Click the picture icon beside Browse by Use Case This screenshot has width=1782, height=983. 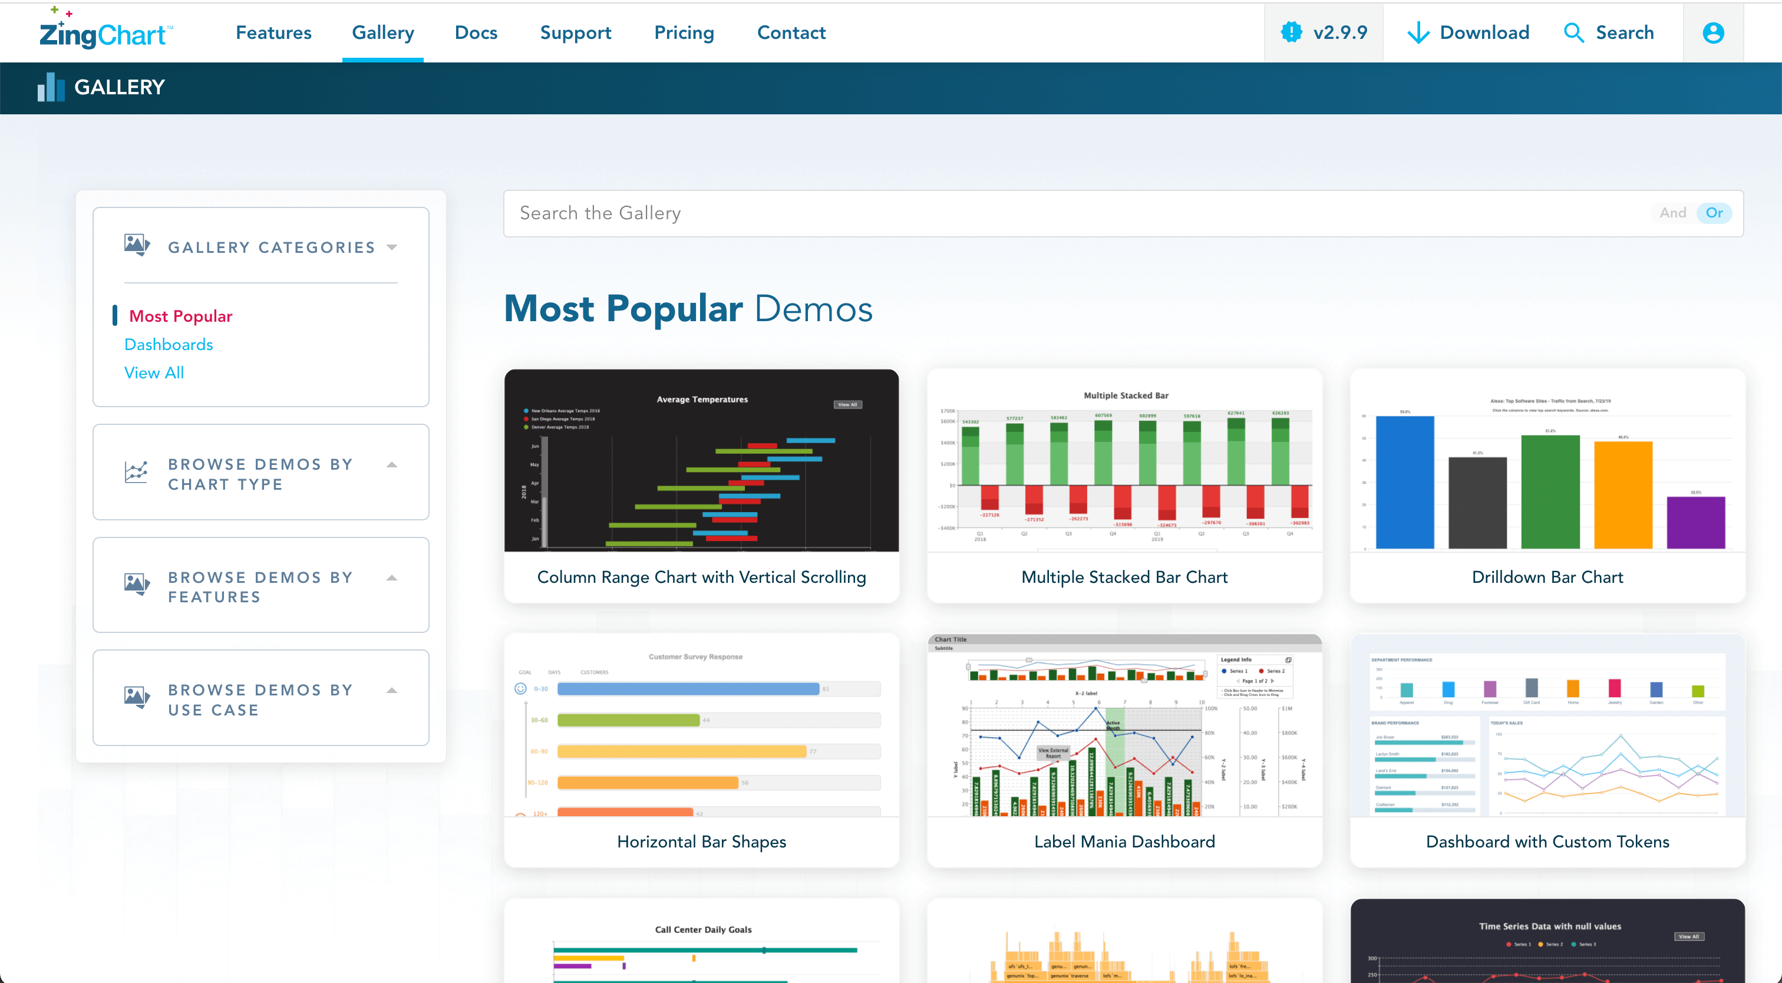(x=137, y=697)
